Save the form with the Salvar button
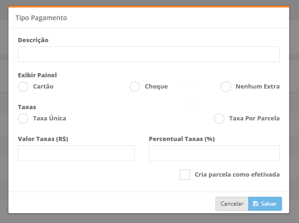 point(265,204)
